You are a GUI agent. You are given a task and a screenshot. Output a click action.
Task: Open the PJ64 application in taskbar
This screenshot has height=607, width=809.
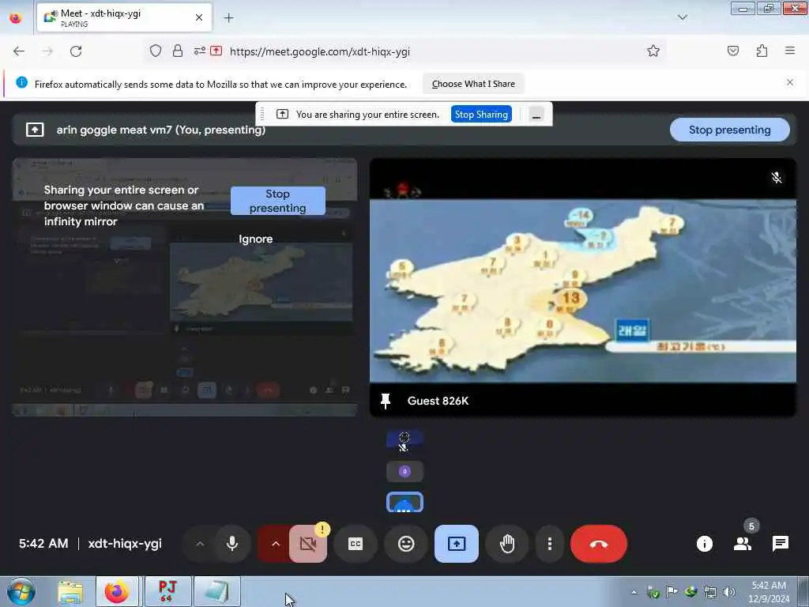point(167,592)
